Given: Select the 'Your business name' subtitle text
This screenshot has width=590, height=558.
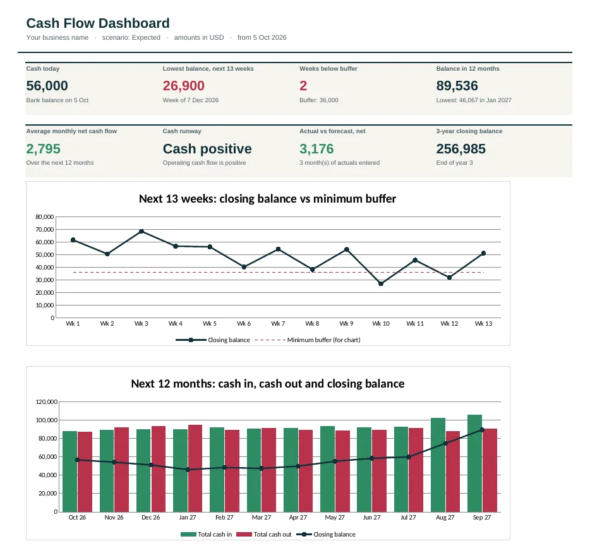Looking at the screenshot, I should [57, 38].
